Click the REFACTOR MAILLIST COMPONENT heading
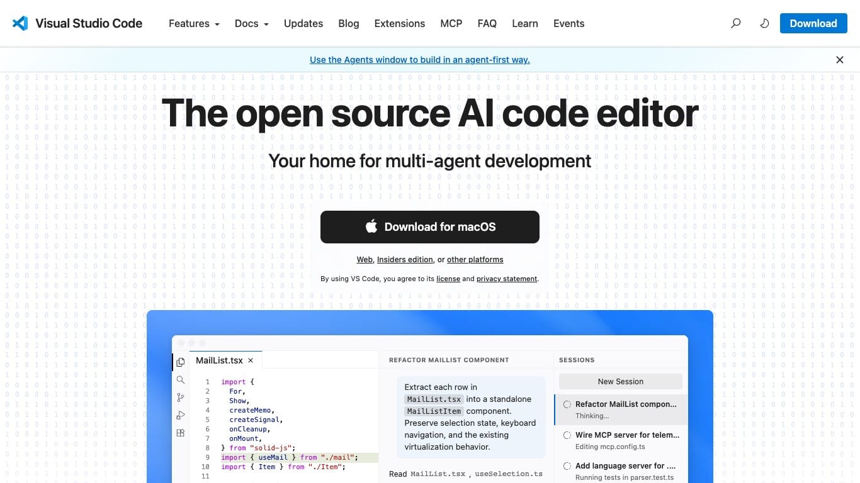 pos(449,360)
